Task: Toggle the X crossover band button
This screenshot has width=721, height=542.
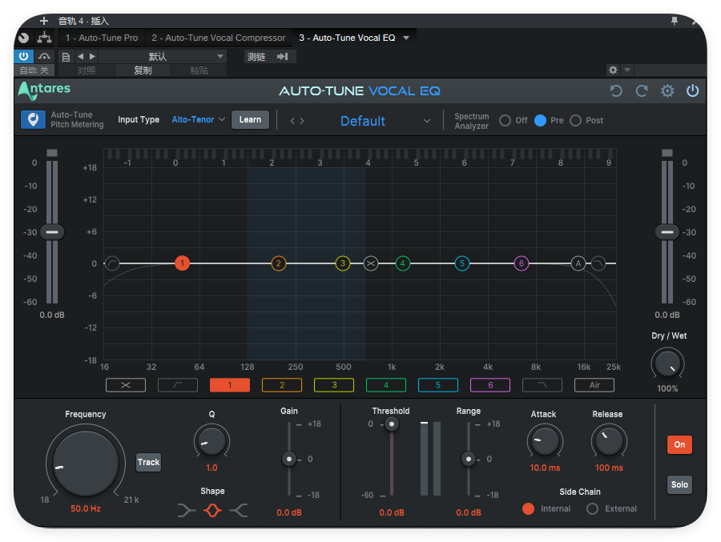Action: (x=126, y=385)
